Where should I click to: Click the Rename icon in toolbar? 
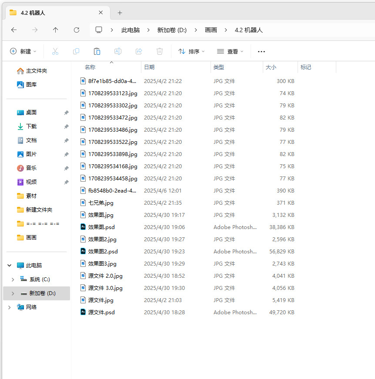[118, 51]
